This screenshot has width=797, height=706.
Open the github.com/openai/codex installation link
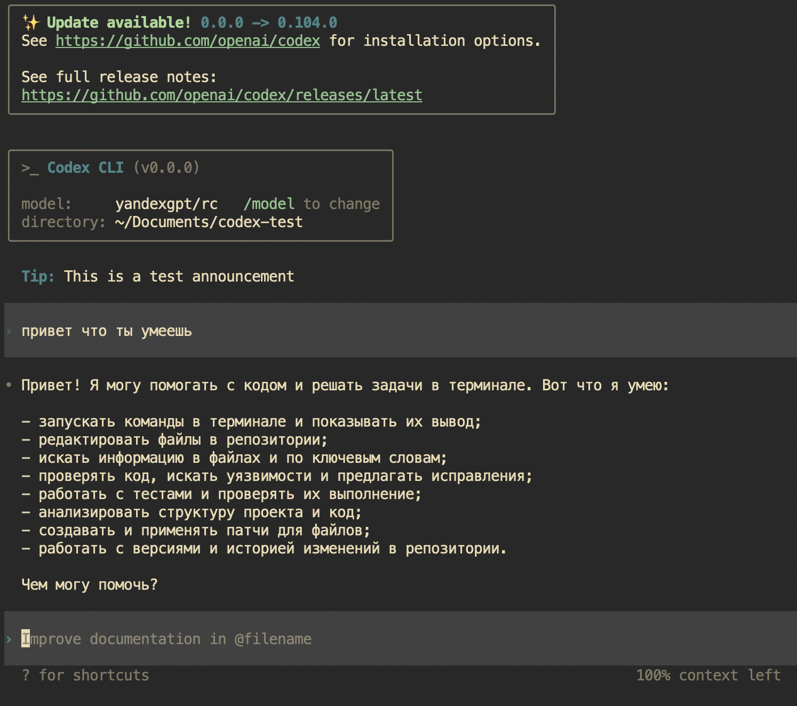(188, 41)
